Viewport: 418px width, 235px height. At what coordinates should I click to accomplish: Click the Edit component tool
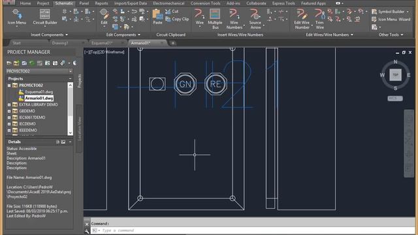[x=104, y=17]
